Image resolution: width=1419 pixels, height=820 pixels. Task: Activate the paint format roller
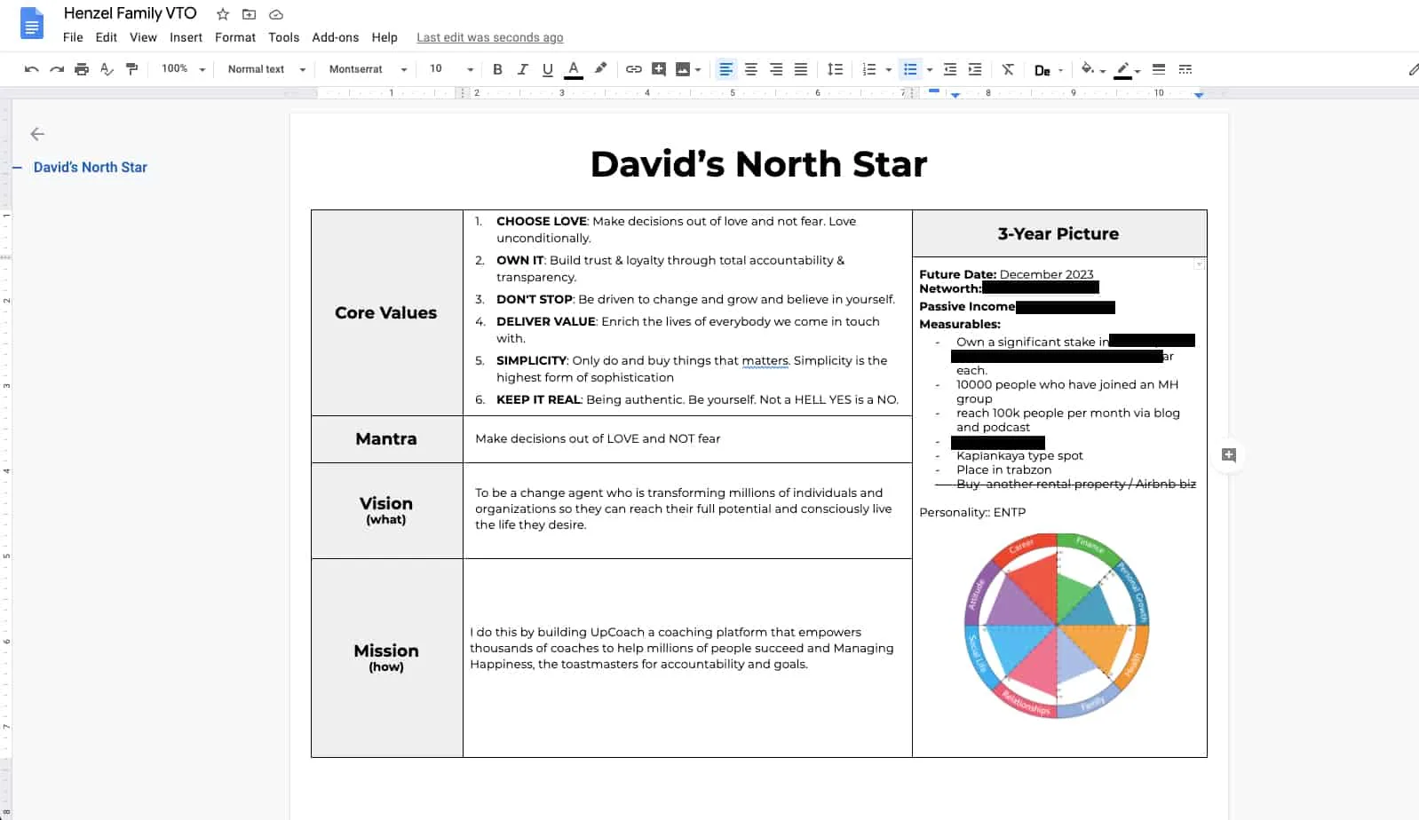(x=132, y=69)
